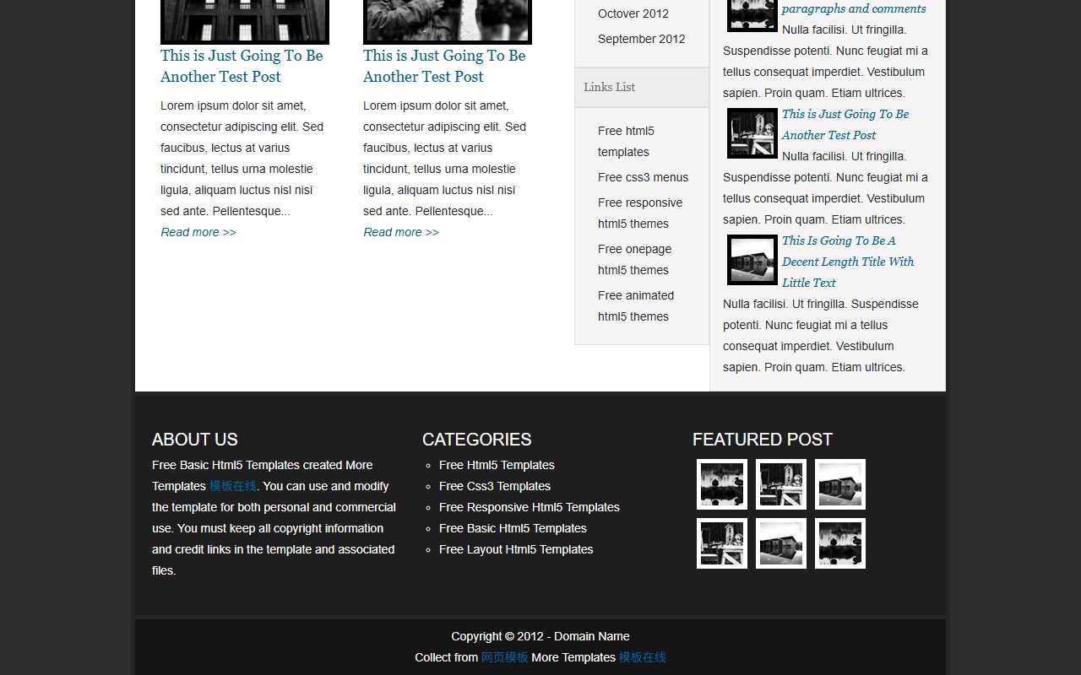Click sidebar thumbnail beside 'Another Test Post'
The image size is (1081, 675).
752,133
